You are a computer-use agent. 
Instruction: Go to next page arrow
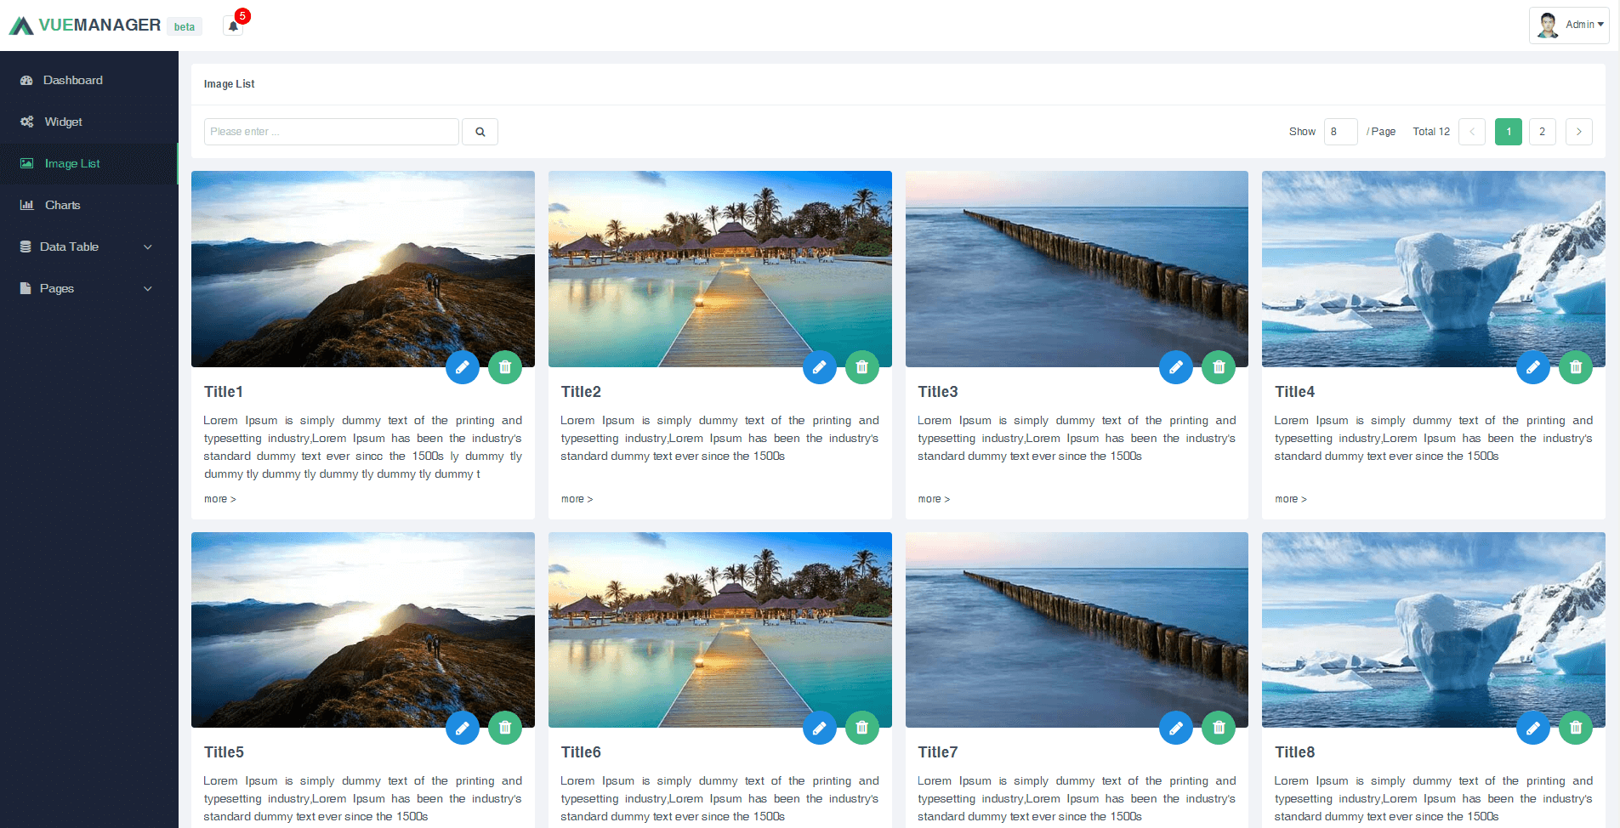click(1579, 132)
